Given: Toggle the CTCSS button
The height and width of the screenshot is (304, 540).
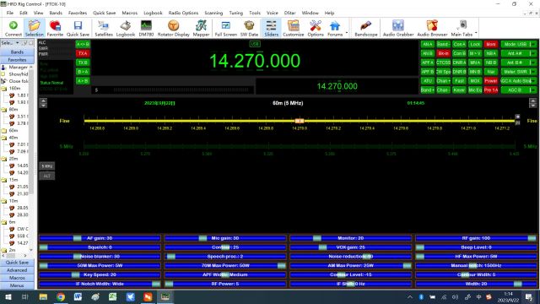Looking at the screenshot, I should (x=443, y=62).
